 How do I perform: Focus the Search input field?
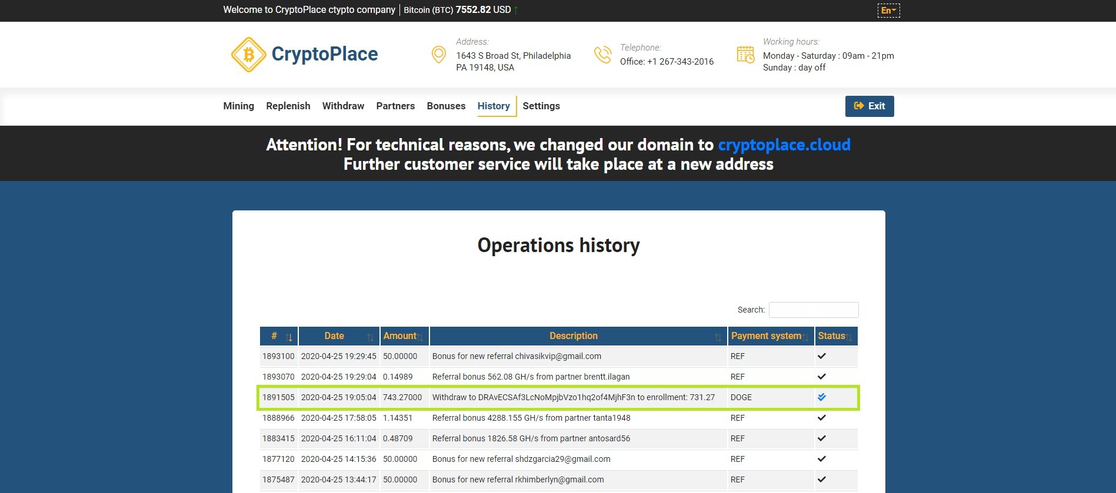point(813,310)
